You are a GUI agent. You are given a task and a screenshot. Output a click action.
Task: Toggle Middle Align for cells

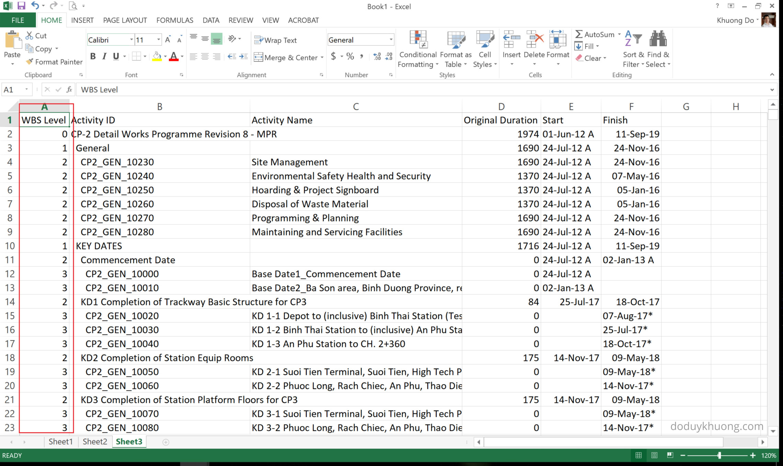pyautogui.click(x=205, y=39)
